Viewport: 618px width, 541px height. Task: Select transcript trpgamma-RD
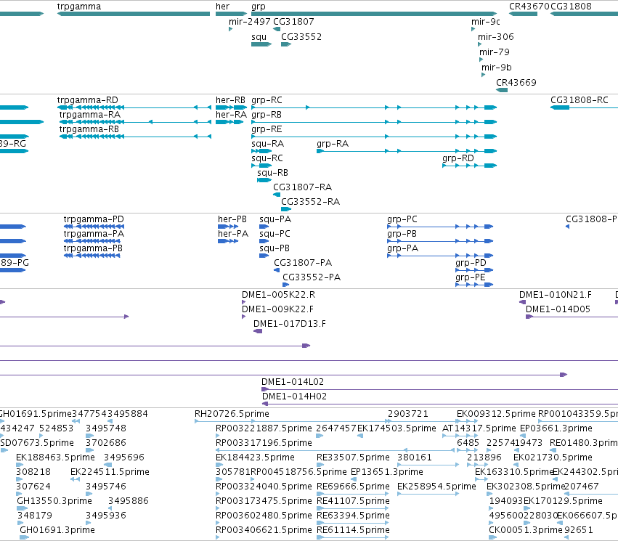coord(134,107)
